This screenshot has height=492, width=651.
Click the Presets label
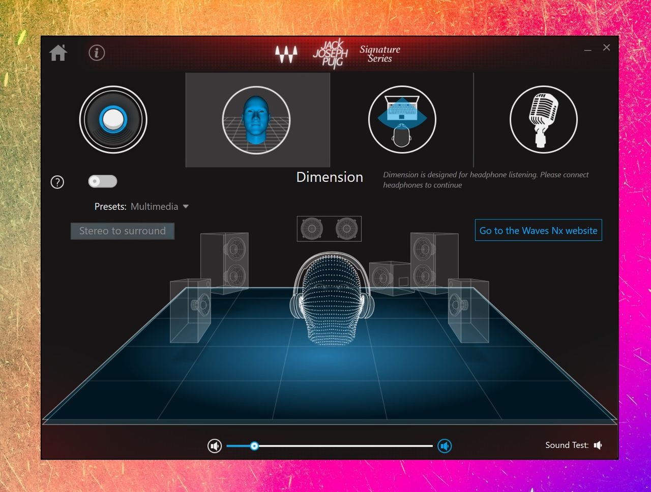pos(110,207)
